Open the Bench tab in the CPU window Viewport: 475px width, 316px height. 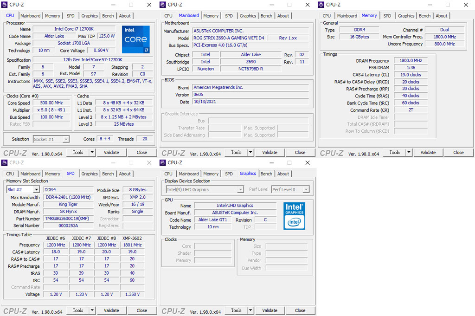[108, 16]
